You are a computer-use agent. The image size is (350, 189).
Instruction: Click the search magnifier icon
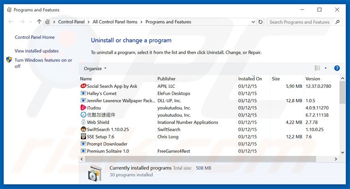point(338,22)
